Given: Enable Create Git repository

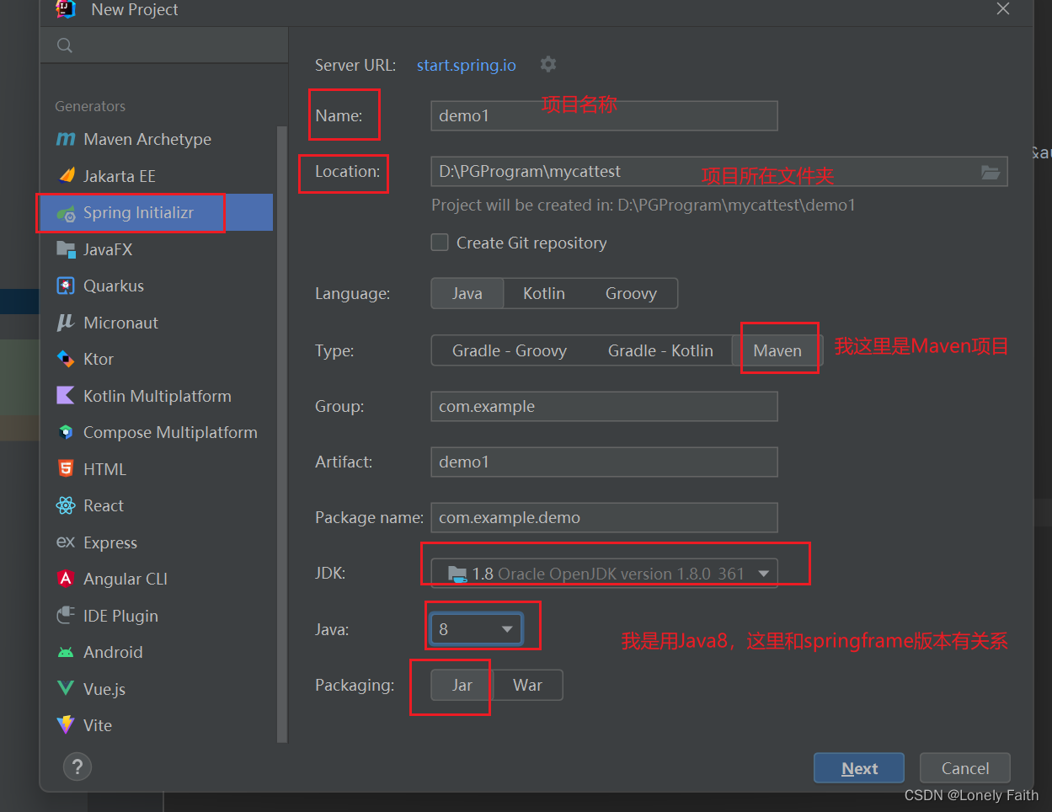Looking at the screenshot, I should pos(440,243).
